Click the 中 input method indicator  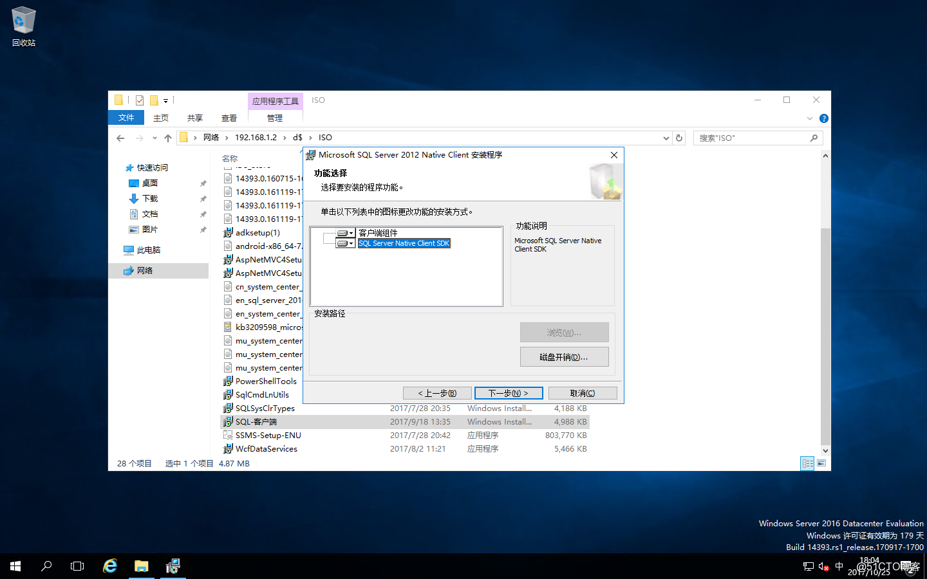(839, 567)
